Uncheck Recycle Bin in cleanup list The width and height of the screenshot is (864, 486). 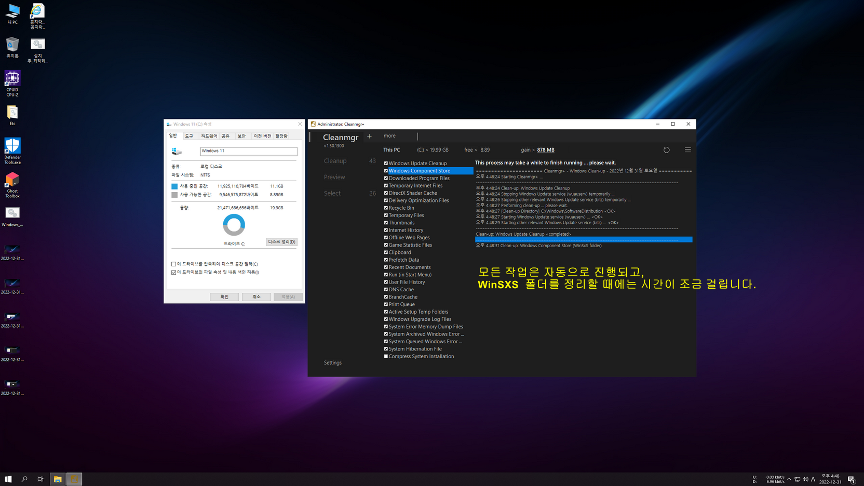[386, 208]
